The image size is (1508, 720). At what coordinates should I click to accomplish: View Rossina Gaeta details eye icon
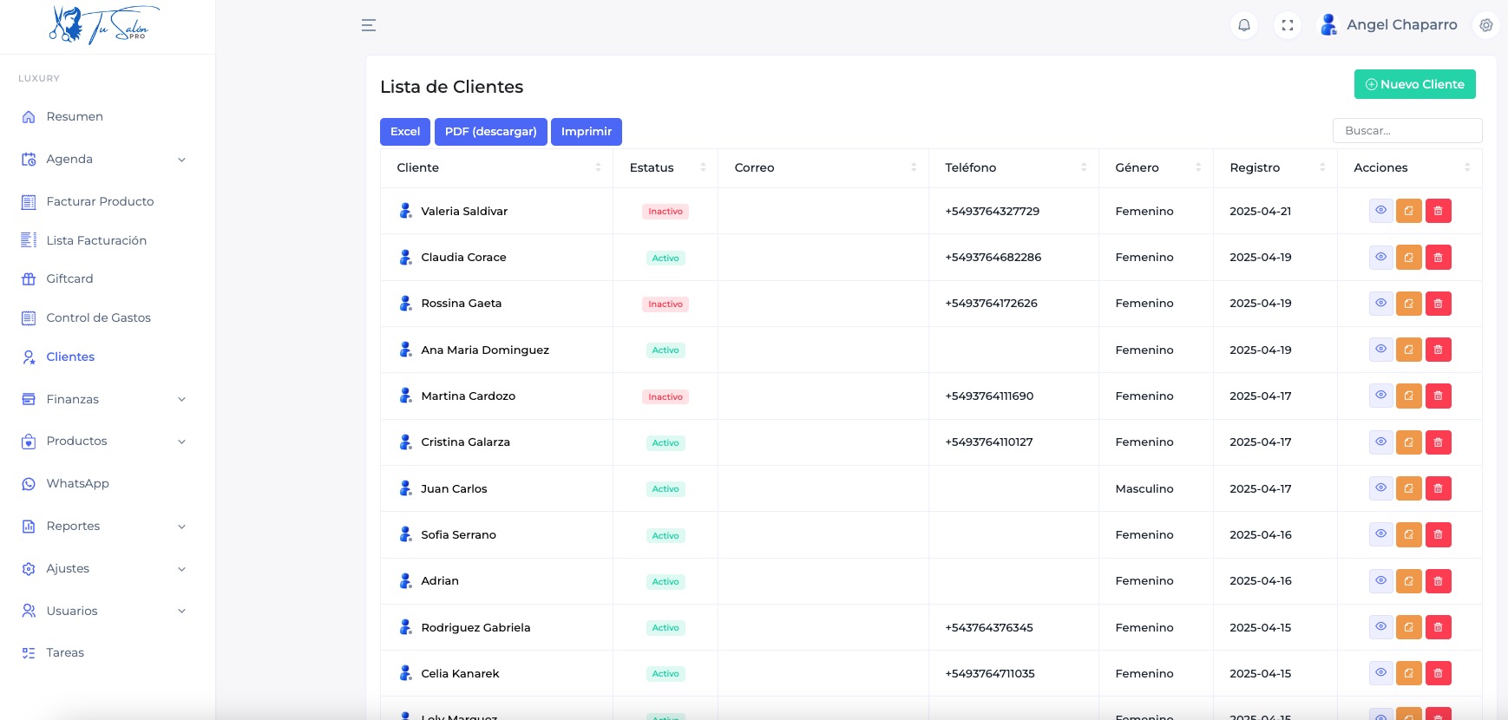[1380, 304]
